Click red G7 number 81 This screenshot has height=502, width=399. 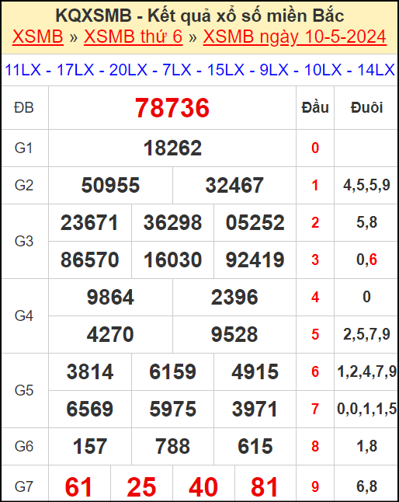265,487
